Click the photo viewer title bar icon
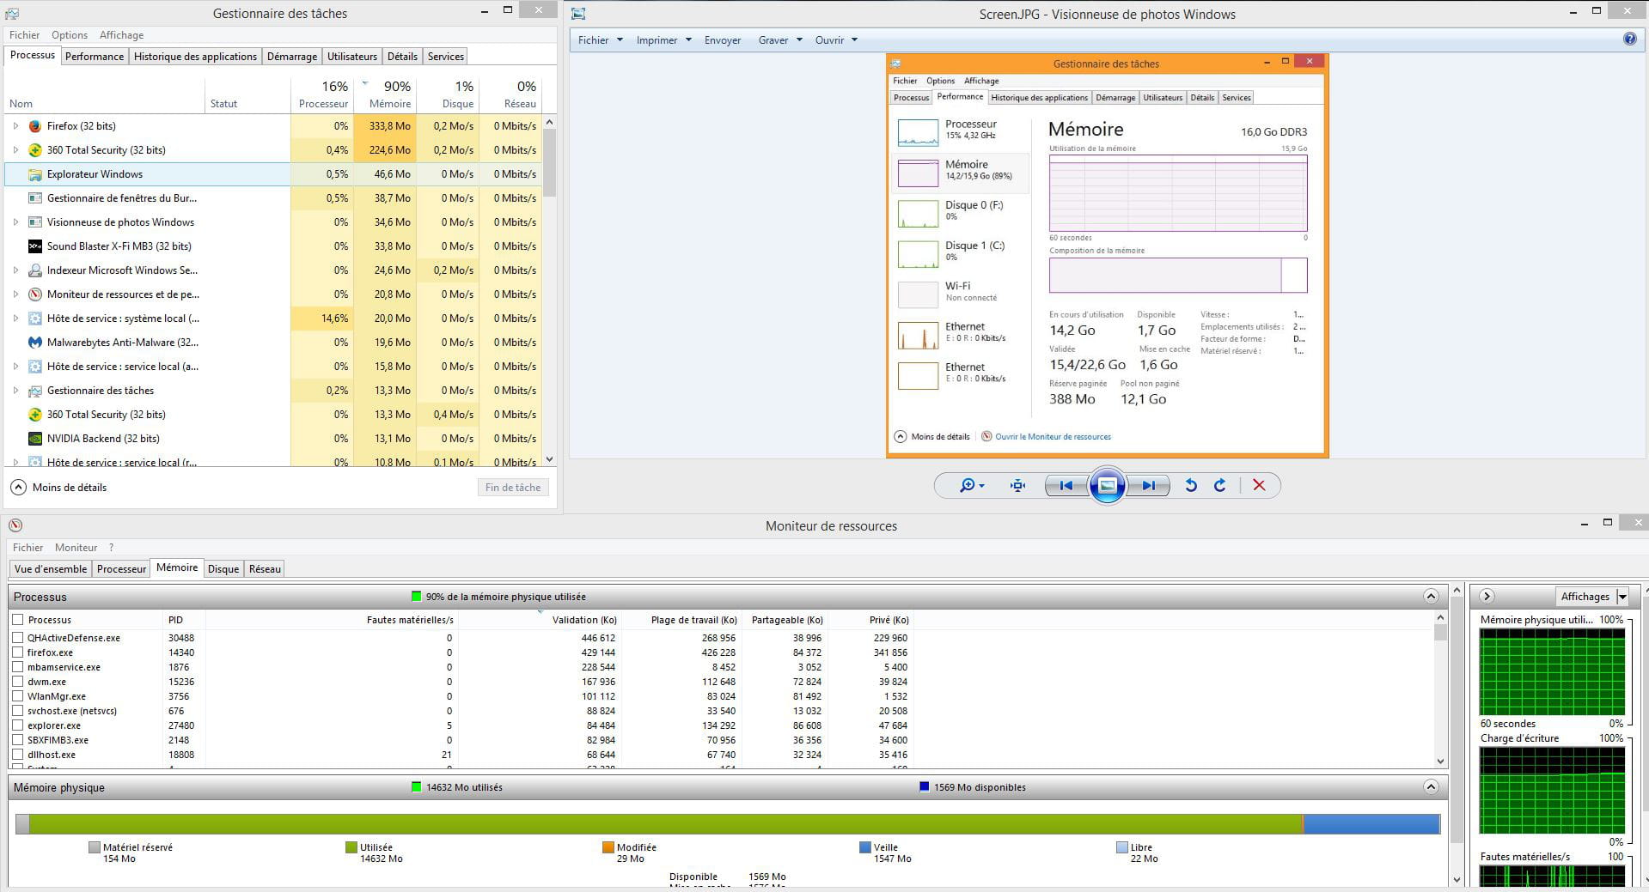The image size is (1649, 892). click(578, 14)
